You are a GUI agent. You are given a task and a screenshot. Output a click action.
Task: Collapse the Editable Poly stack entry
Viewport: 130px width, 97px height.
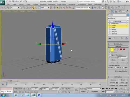tap(109, 24)
